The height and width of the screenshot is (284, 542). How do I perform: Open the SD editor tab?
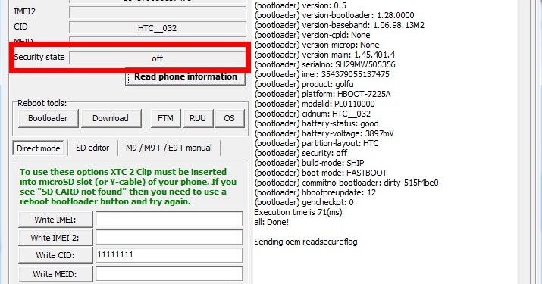click(x=92, y=148)
